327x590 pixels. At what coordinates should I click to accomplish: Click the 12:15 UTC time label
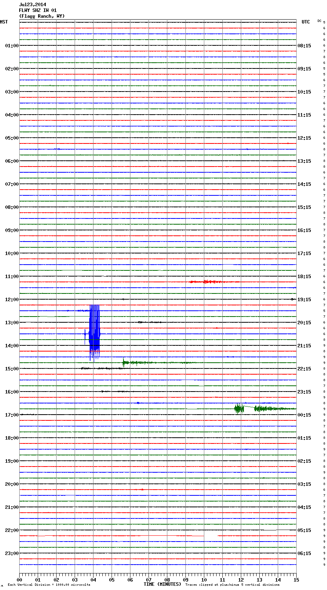click(x=304, y=138)
